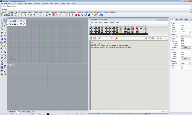This screenshot has width=192, height=115.
Task: Click the padlock Lock objects icon
Action: [73, 15]
